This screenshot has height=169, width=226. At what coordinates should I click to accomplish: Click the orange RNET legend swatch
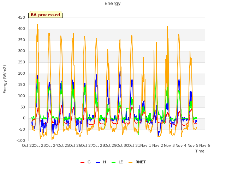coord(130,163)
